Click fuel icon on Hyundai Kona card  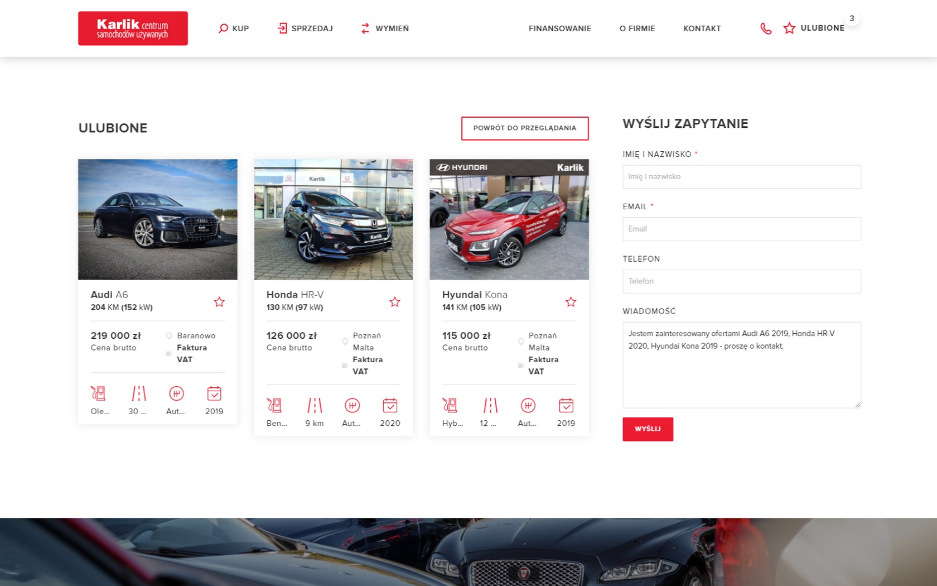click(x=450, y=405)
